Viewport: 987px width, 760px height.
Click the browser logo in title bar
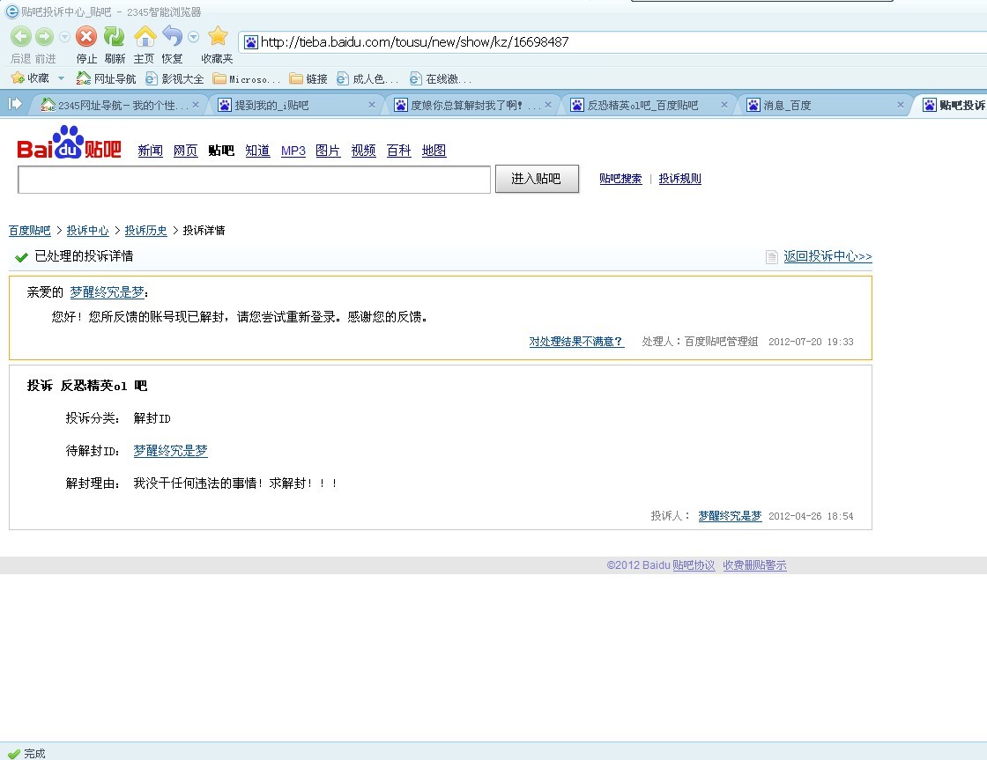coord(11,11)
